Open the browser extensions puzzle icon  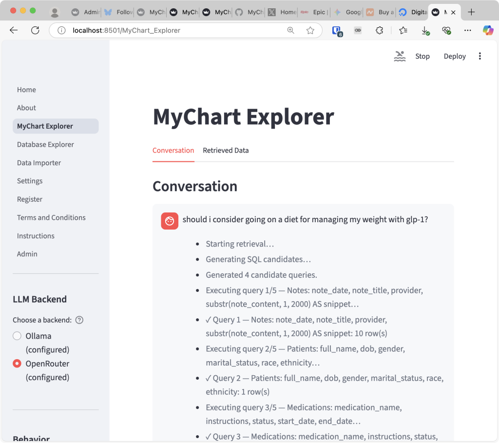(x=380, y=30)
